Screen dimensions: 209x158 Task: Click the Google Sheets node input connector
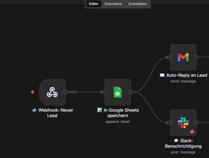pyautogui.click(x=104, y=92)
